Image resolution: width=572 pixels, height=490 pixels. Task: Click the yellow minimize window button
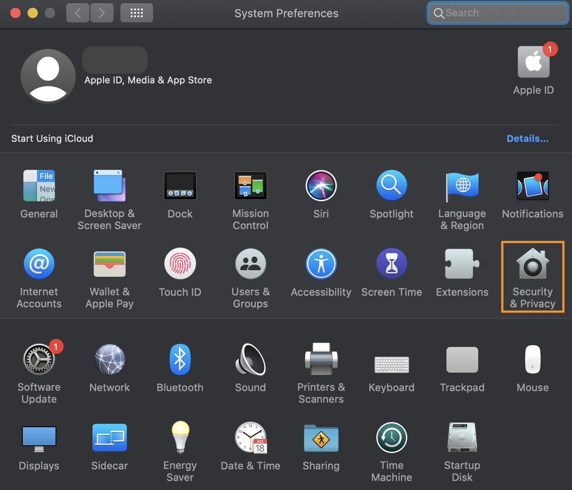pyautogui.click(x=33, y=13)
